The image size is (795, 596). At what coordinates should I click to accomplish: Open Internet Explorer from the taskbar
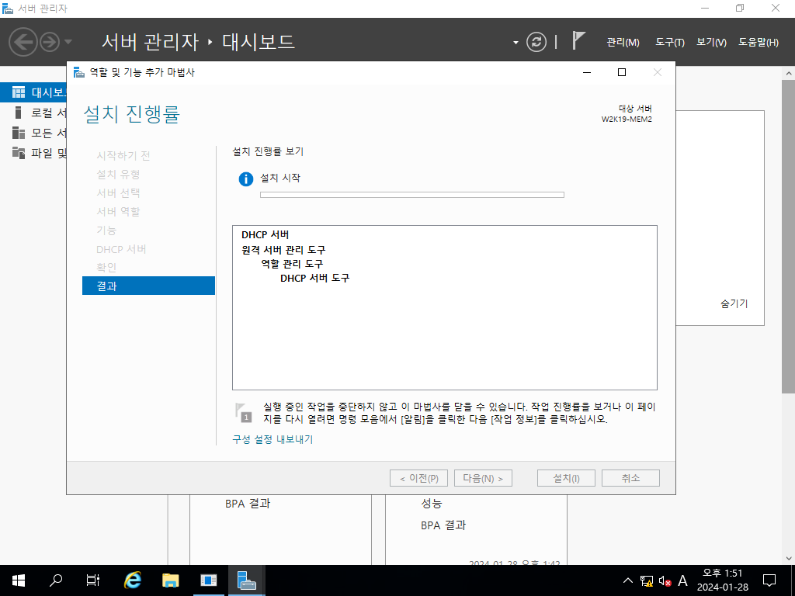click(x=132, y=580)
